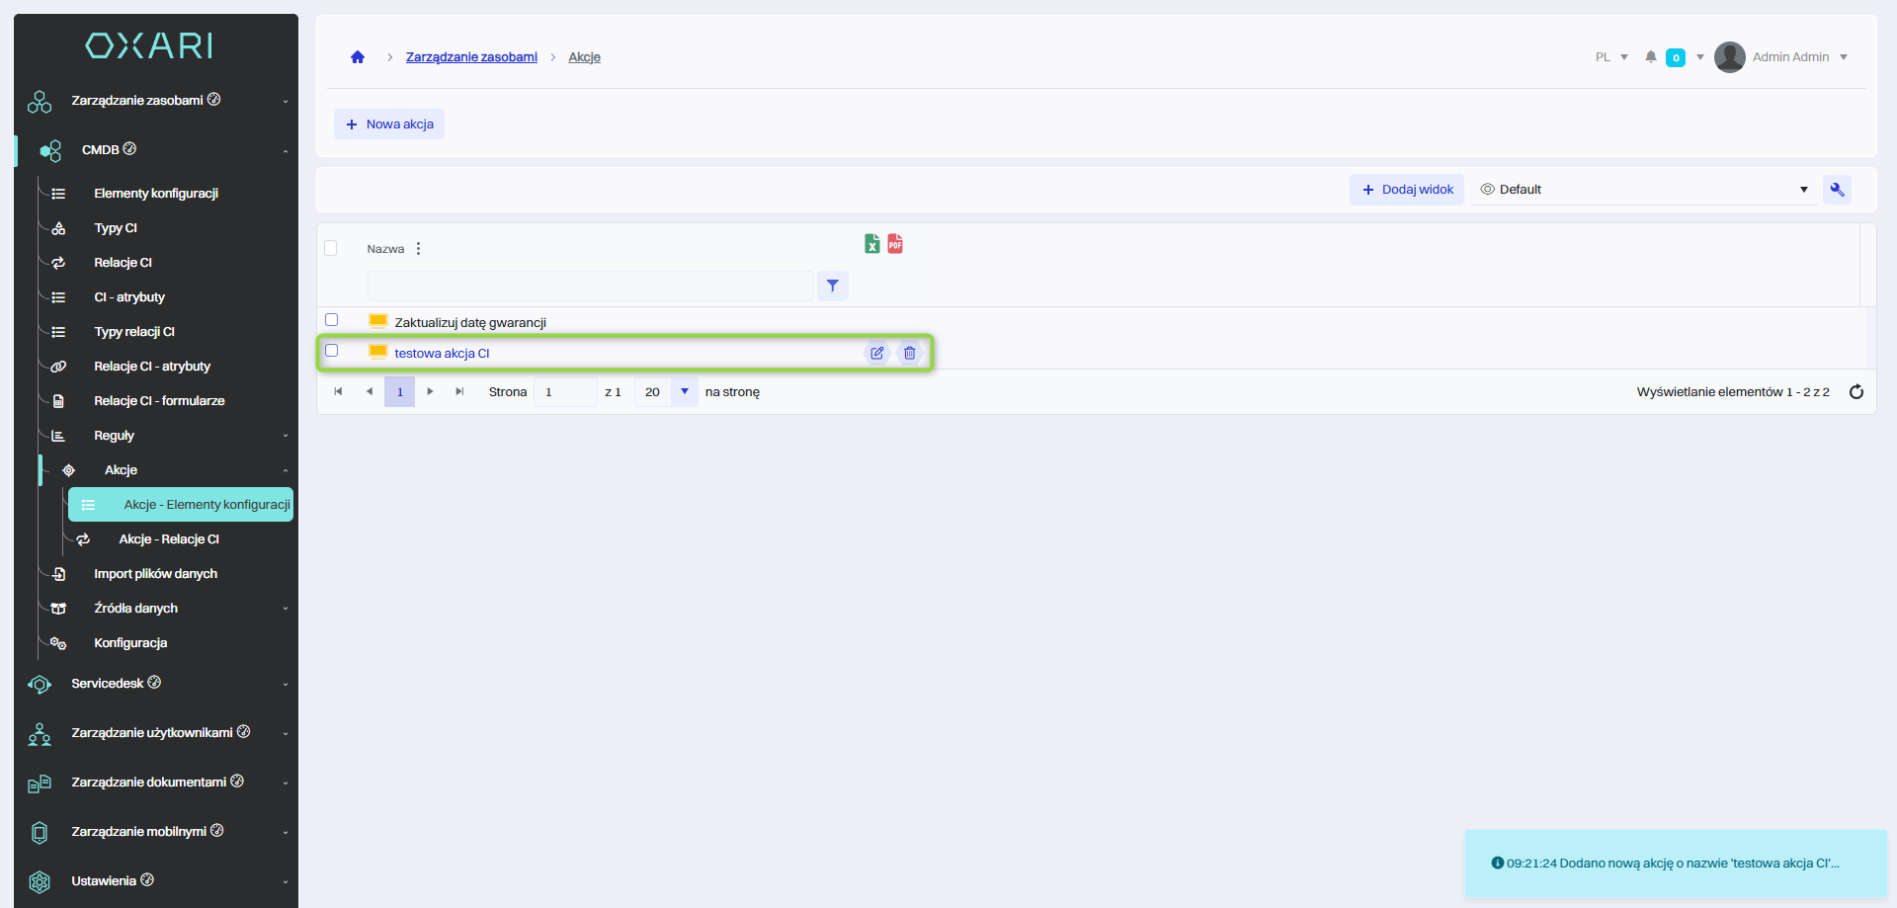Export table to Excel file

(x=871, y=244)
